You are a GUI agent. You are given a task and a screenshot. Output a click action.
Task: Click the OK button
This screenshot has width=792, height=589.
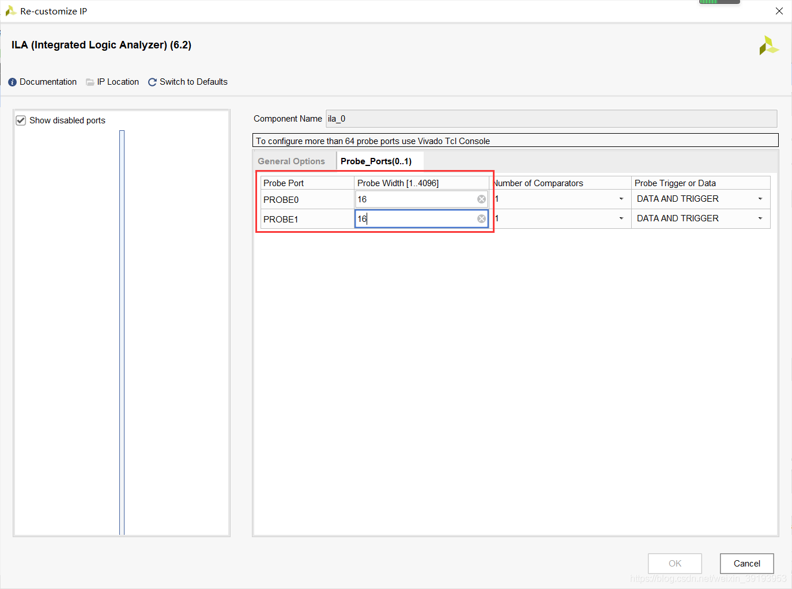pos(675,564)
